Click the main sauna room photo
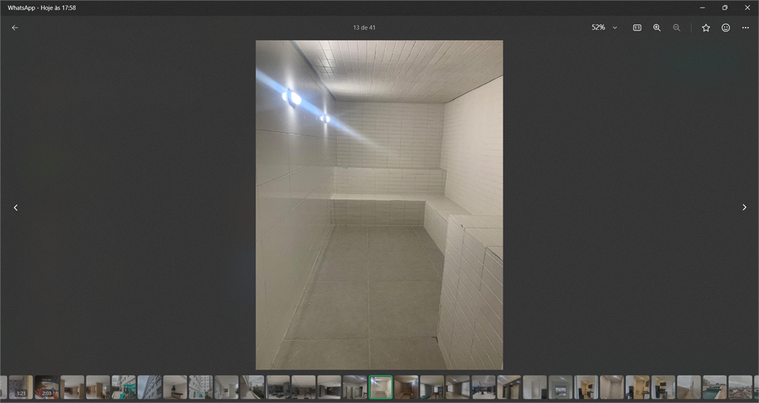This screenshot has height=403, width=759. (379, 204)
